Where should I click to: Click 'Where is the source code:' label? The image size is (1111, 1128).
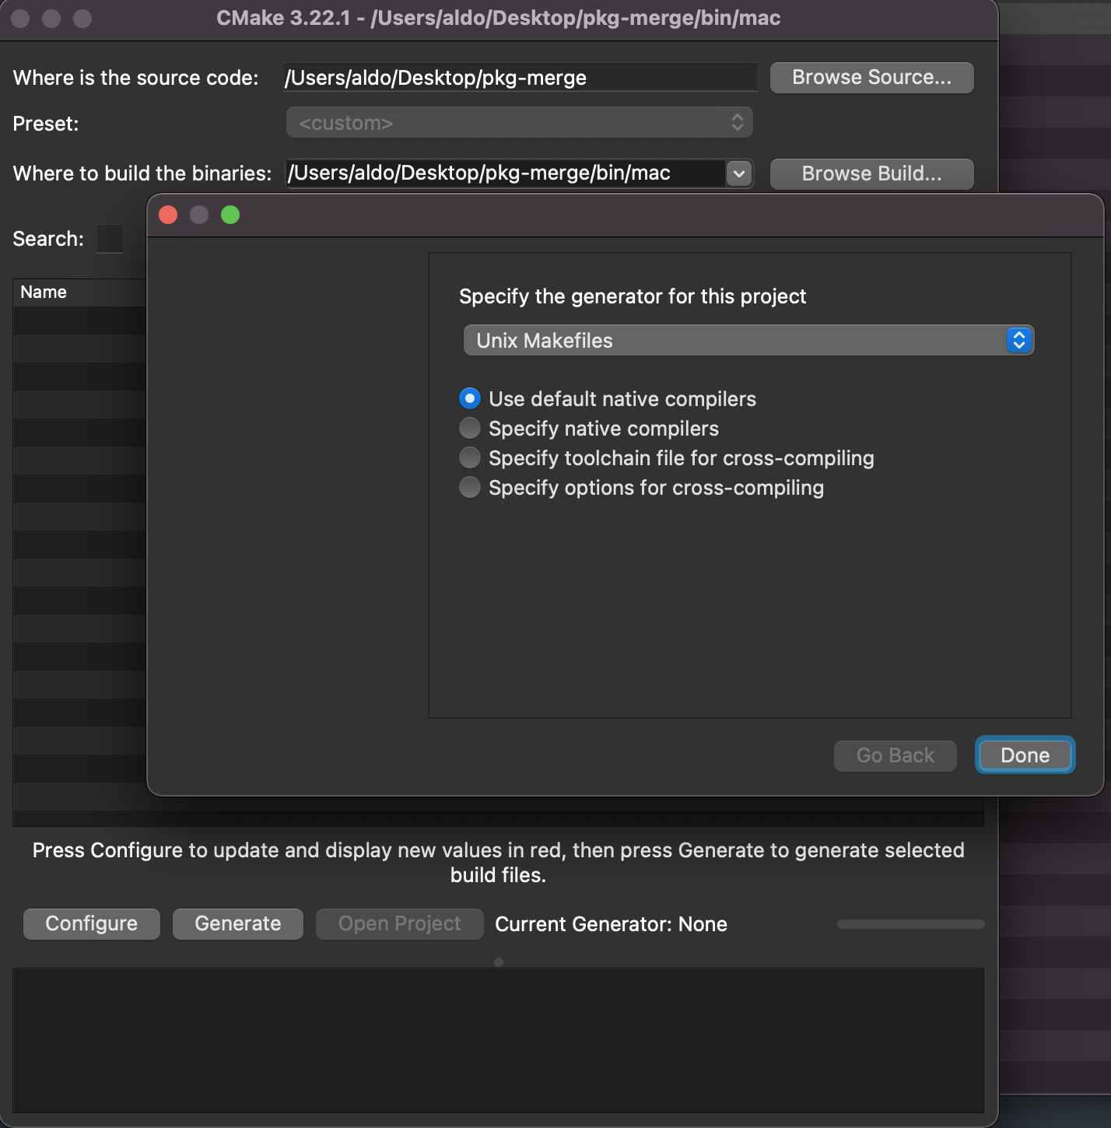136,78
